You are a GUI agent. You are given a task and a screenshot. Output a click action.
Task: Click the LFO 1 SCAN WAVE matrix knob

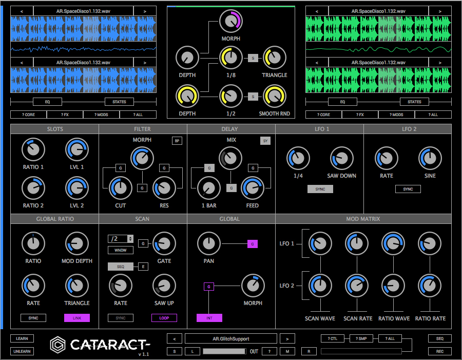pos(320,243)
